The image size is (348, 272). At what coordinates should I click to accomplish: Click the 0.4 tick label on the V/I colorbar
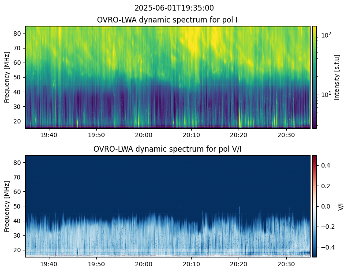point(325,165)
